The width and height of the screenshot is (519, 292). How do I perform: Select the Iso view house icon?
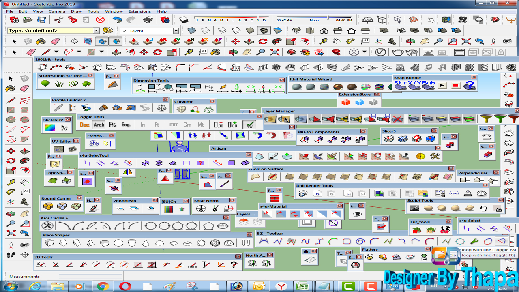point(296,30)
